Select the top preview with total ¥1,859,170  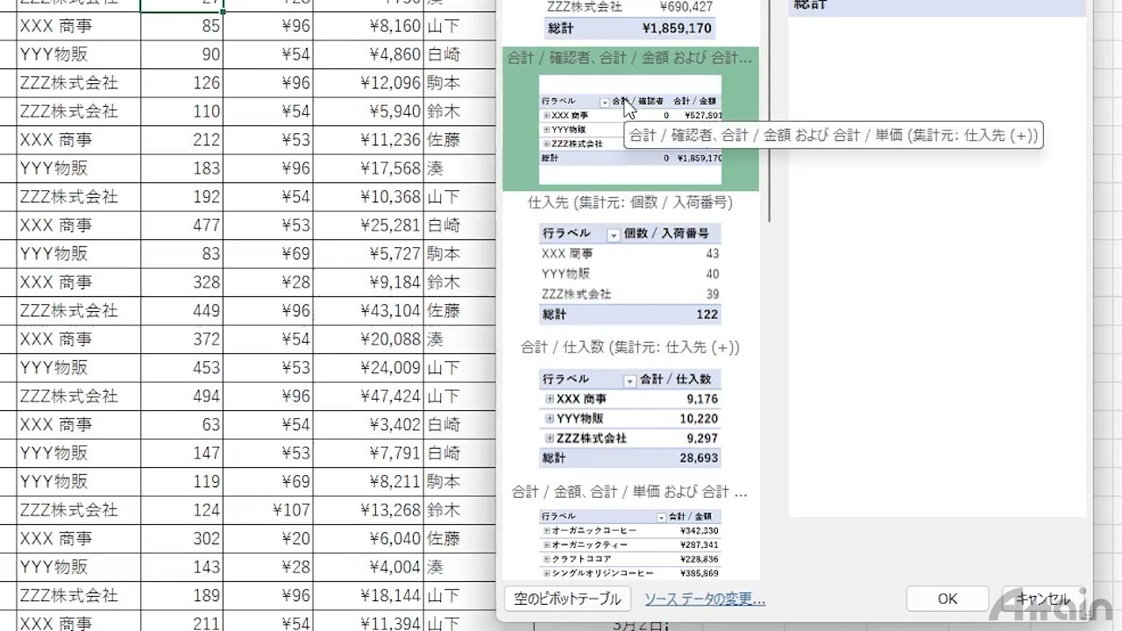[629, 19]
